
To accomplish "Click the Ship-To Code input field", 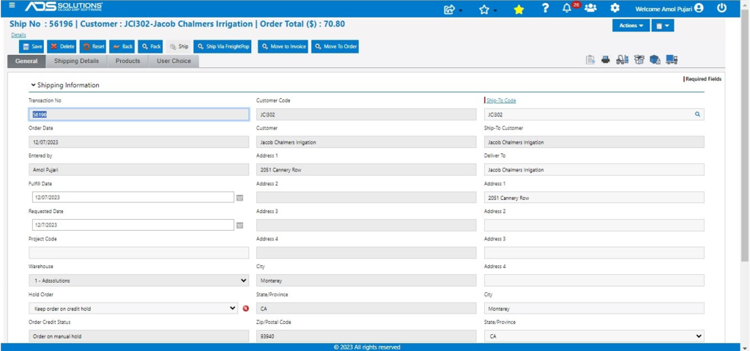I will pyautogui.click(x=594, y=114).
